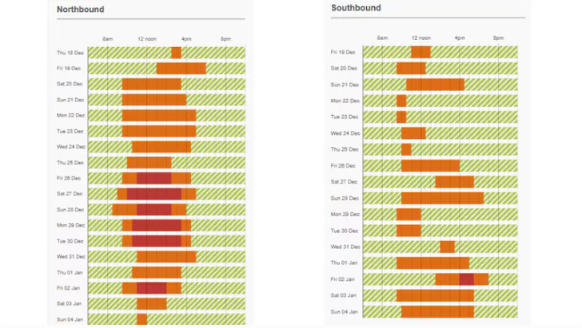The image size is (582, 328).
Task: Select the Northbound Sat 27 Dec row label
Action: (70, 193)
